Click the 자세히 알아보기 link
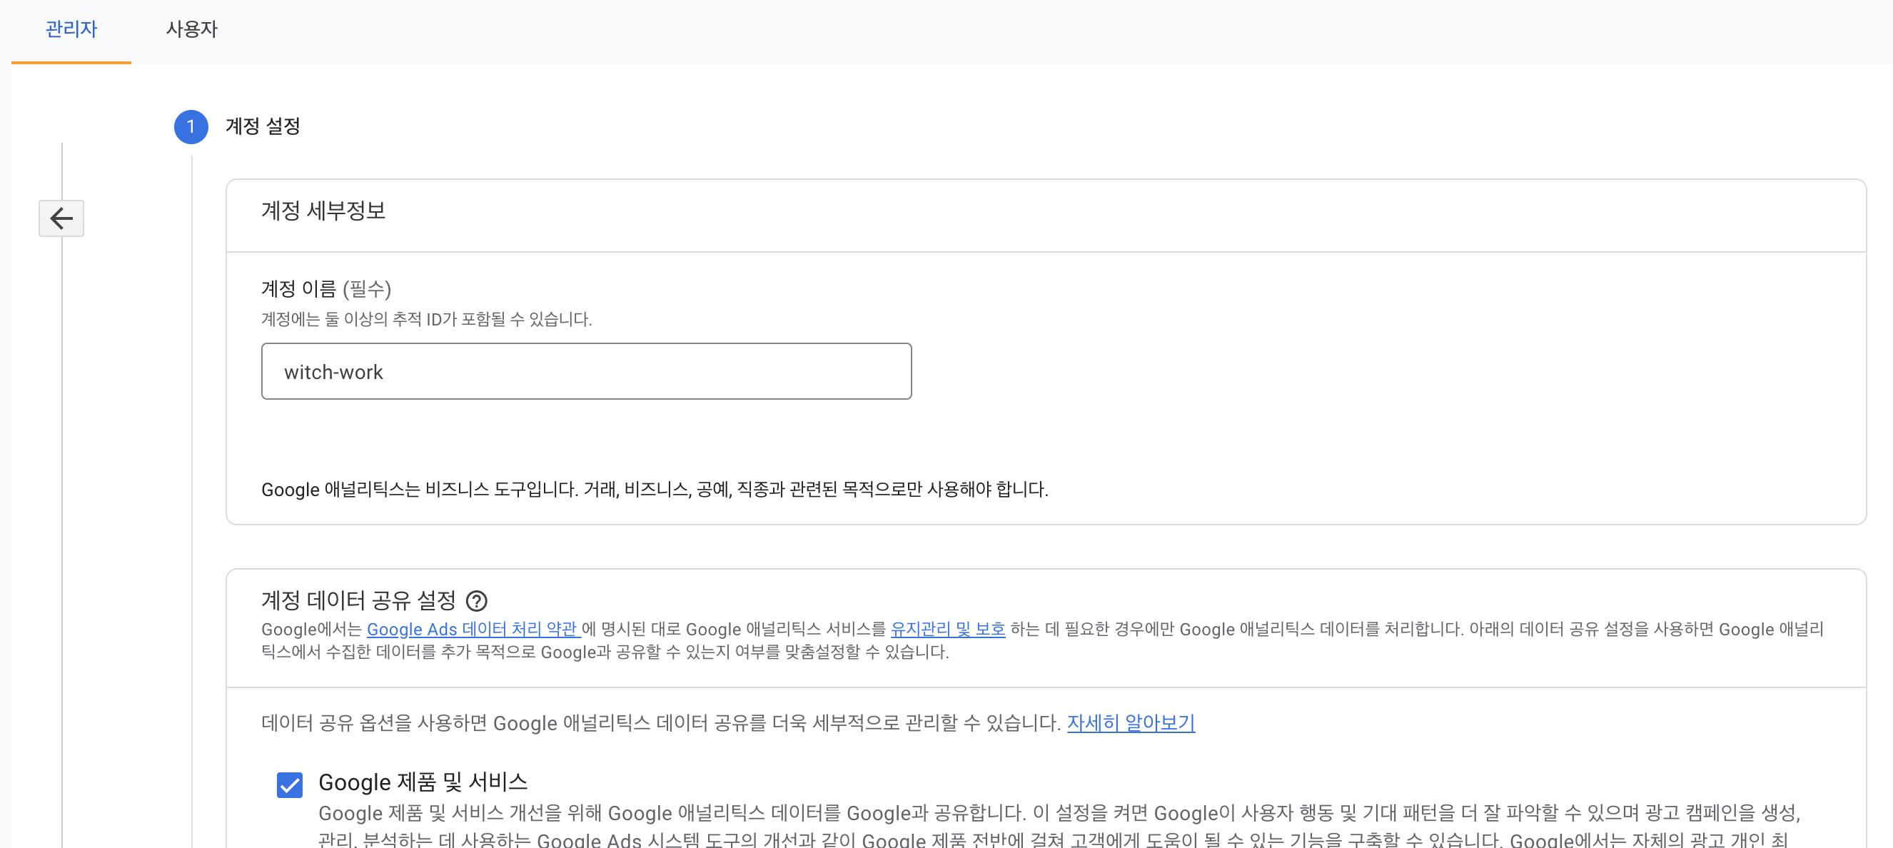Screen dimensions: 1893x848 point(1131,723)
